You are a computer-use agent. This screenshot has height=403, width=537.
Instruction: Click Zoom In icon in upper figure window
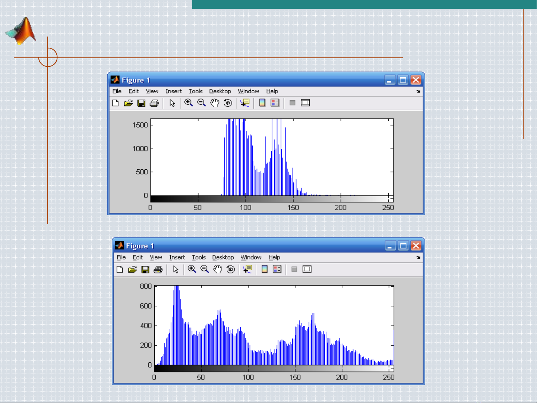coord(189,103)
